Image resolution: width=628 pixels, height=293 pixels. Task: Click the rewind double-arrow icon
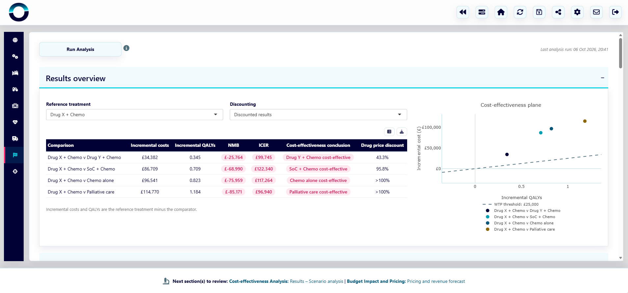coord(463,12)
